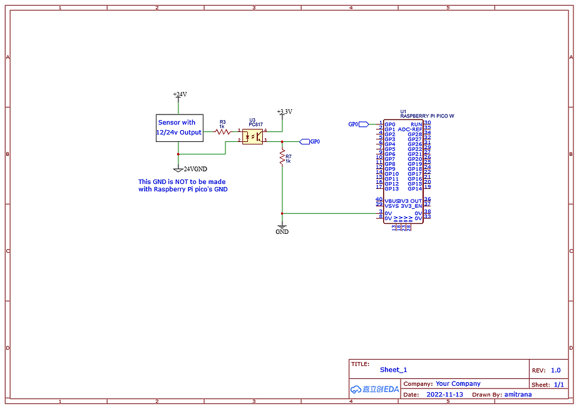Viewport: 579px width, 409px height.
Task: Click the drawn-by name amitrana
Action: coord(518,395)
